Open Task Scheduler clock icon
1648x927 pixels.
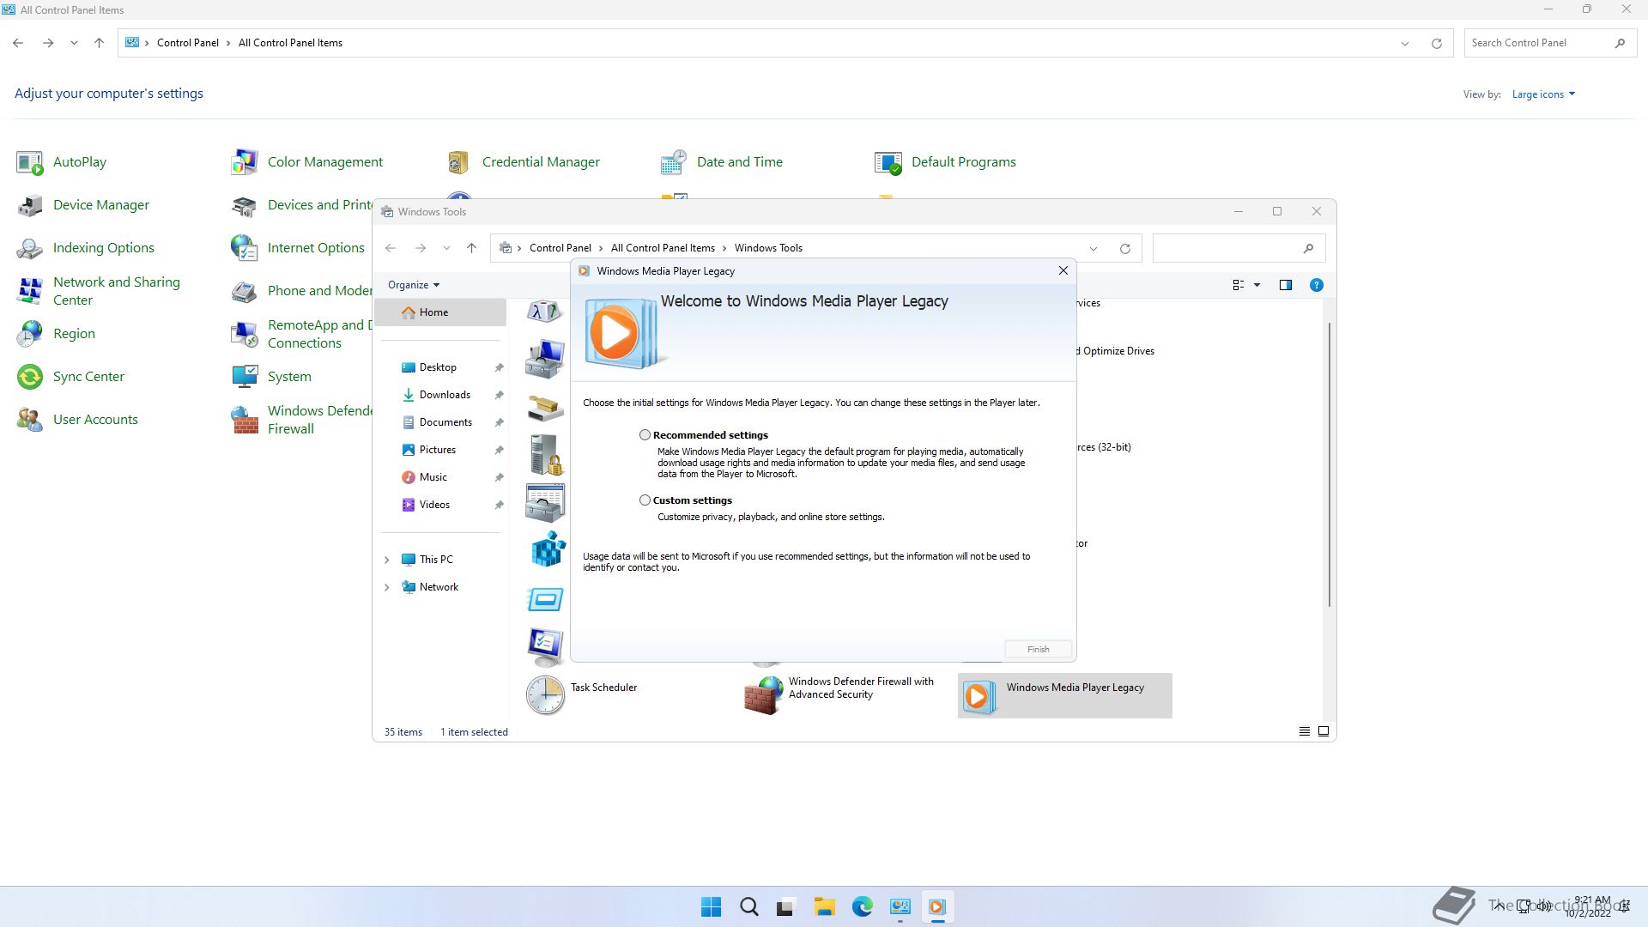click(545, 695)
